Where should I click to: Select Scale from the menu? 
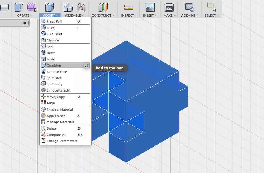pos(65,59)
